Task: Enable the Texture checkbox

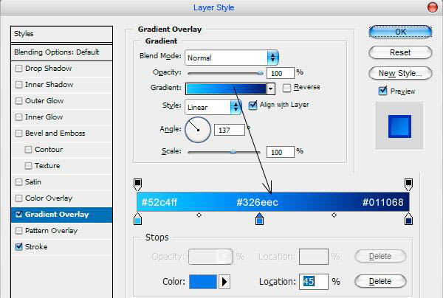Action: pos(28,166)
